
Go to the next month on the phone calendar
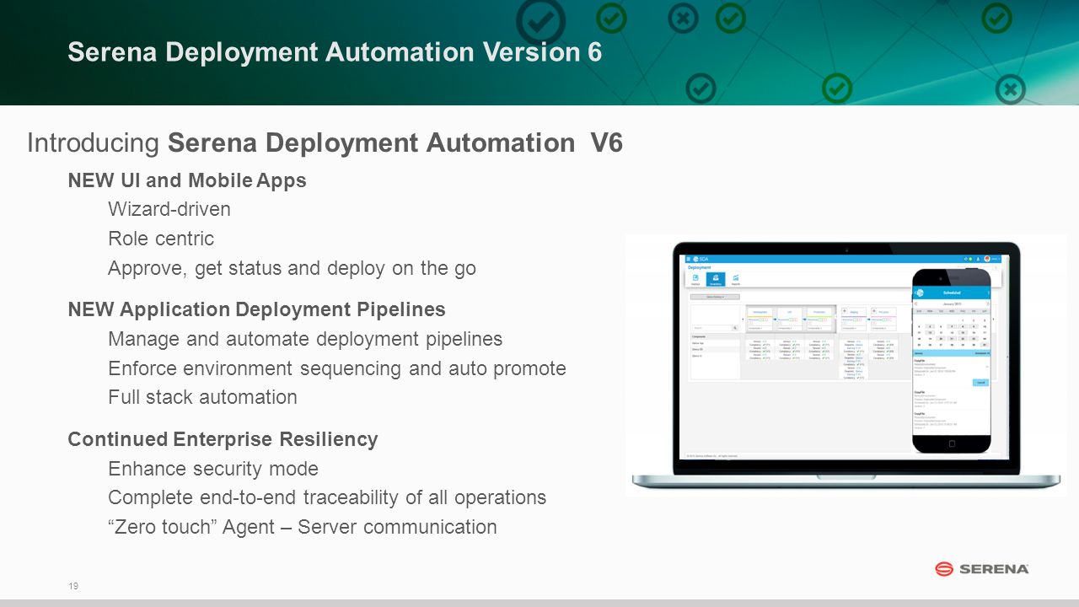[x=988, y=303]
